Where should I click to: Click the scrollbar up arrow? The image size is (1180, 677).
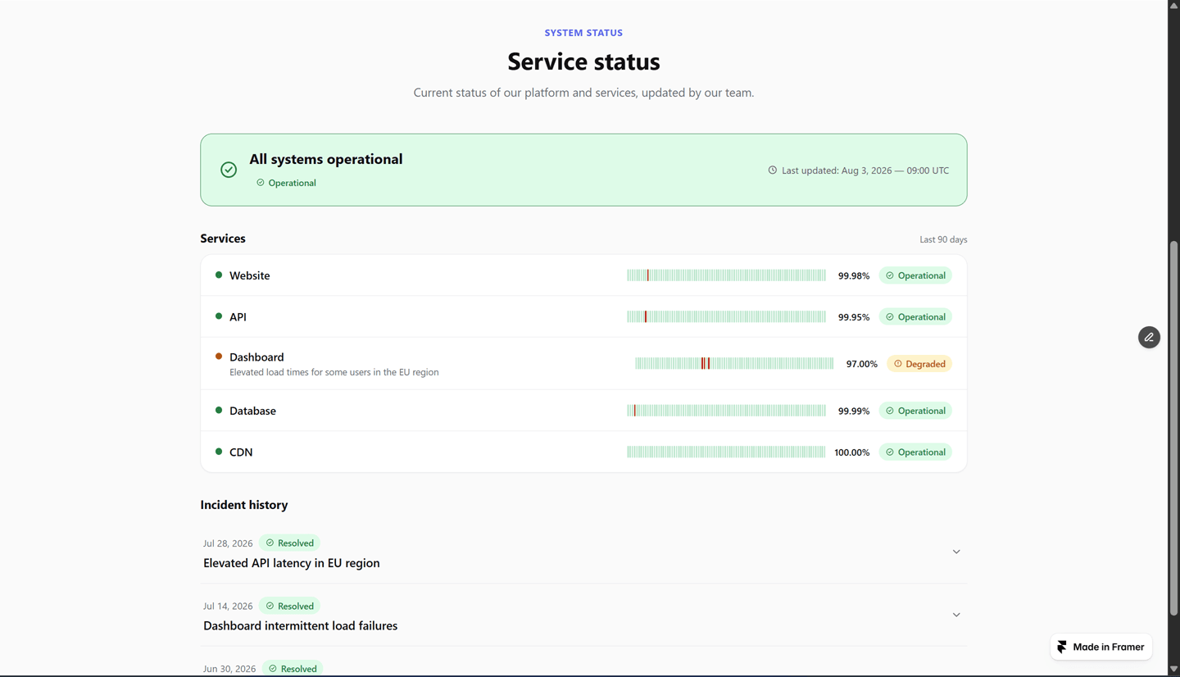click(1173, 6)
